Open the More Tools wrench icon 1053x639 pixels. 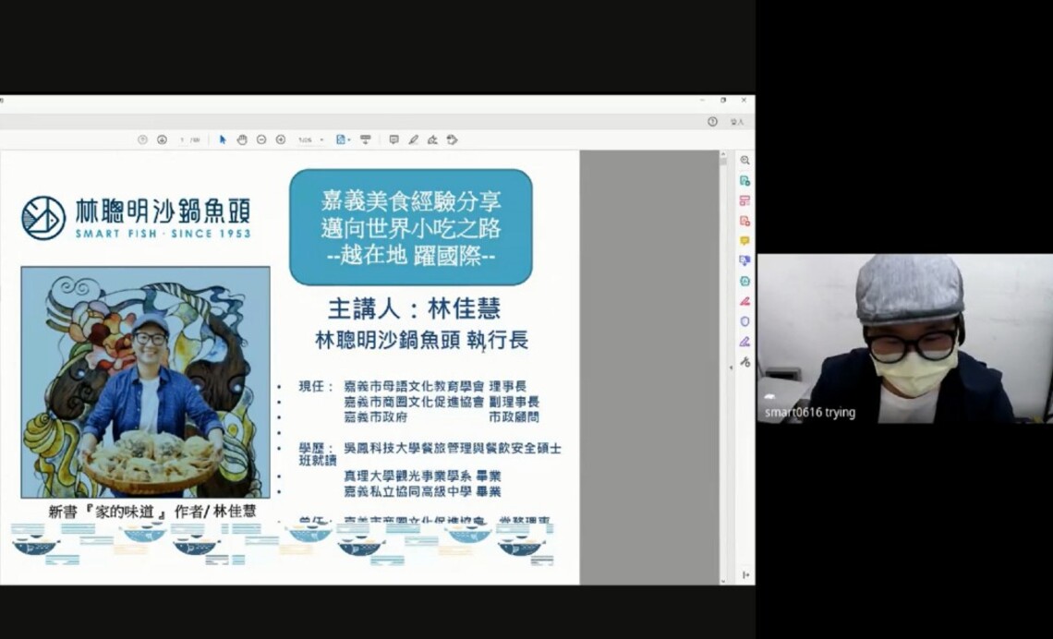[x=744, y=362]
